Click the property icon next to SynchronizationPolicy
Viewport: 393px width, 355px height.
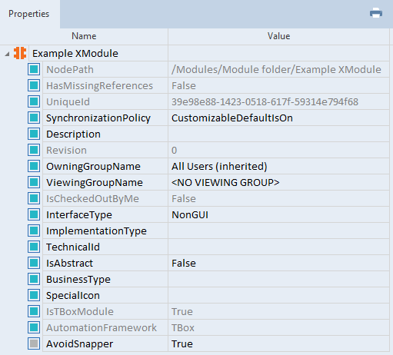pos(34,118)
